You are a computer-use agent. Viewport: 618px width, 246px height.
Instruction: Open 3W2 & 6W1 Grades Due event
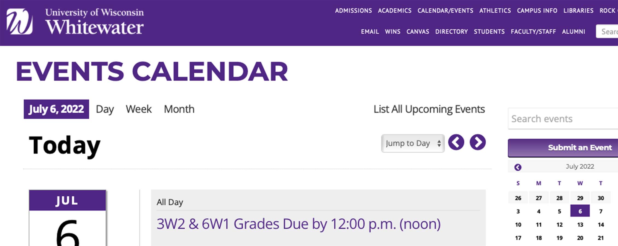coord(299,224)
